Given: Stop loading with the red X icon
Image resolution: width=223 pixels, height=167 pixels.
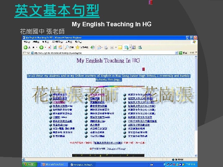Looking at the screenshot, I should click(x=50, y=47).
